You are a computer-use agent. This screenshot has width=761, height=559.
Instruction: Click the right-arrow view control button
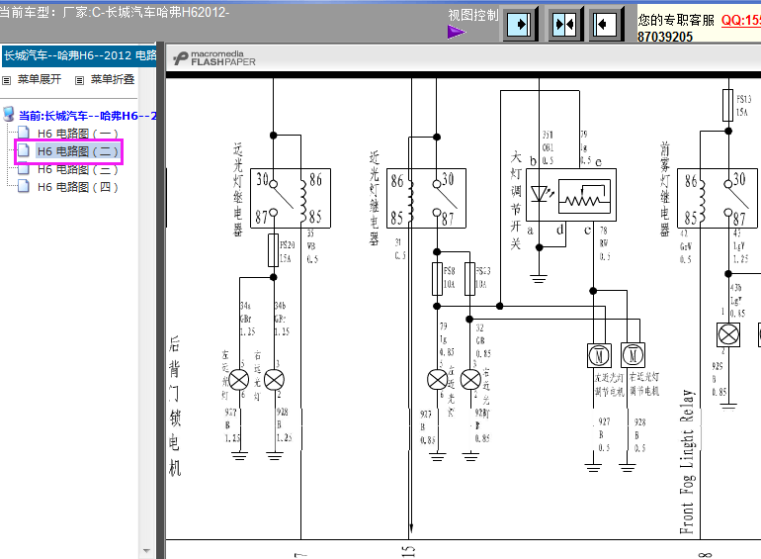[x=521, y=24]
